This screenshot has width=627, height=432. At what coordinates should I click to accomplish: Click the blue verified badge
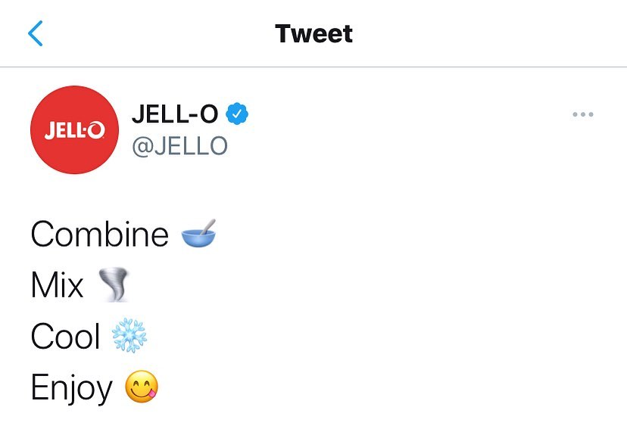(x=239, y=114)
